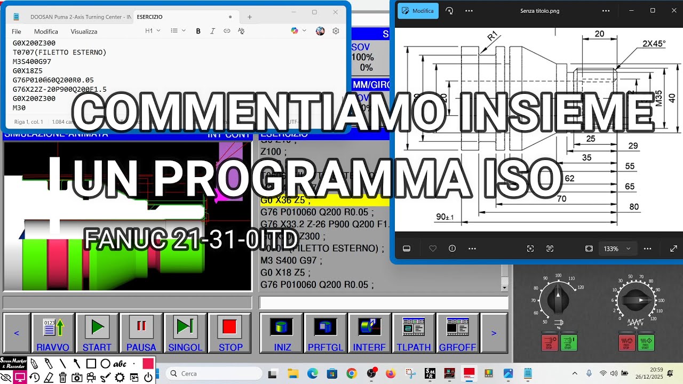Show image info in Photos
683x384 pixels.
click(452, 249)
